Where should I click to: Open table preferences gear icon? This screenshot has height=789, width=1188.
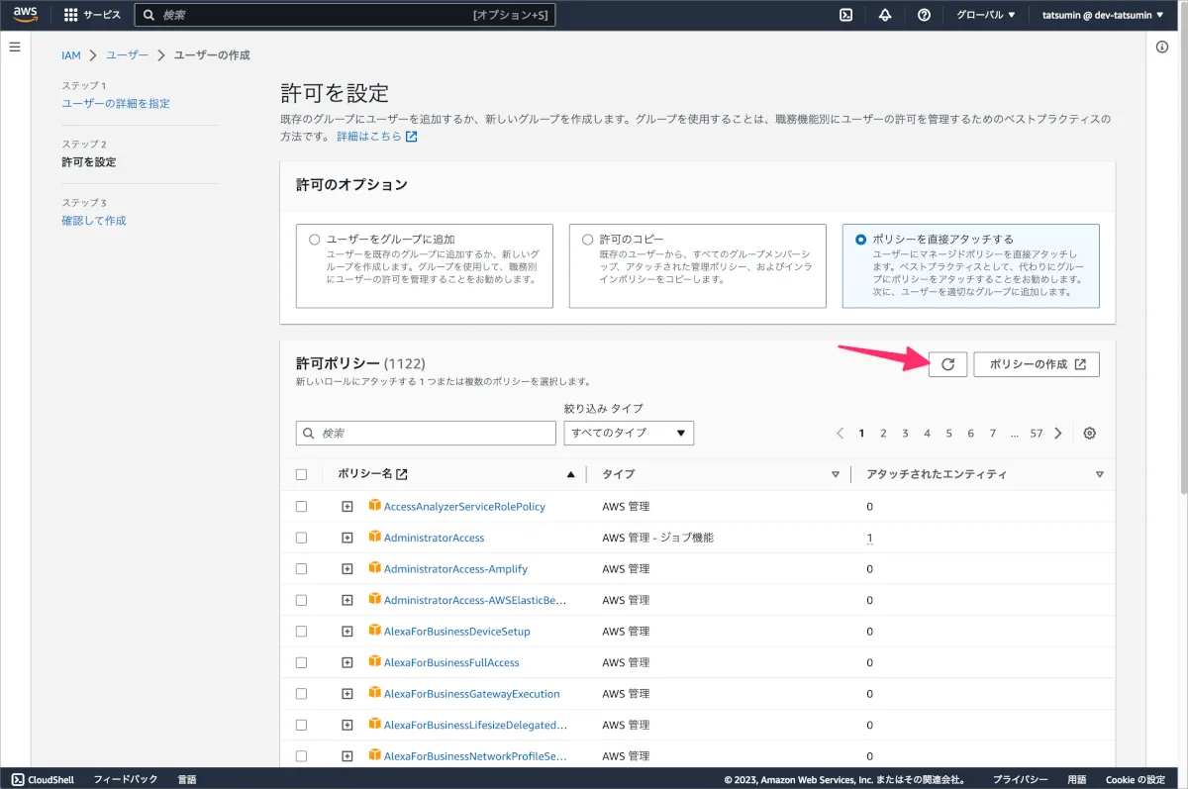tap(1090, 434)
